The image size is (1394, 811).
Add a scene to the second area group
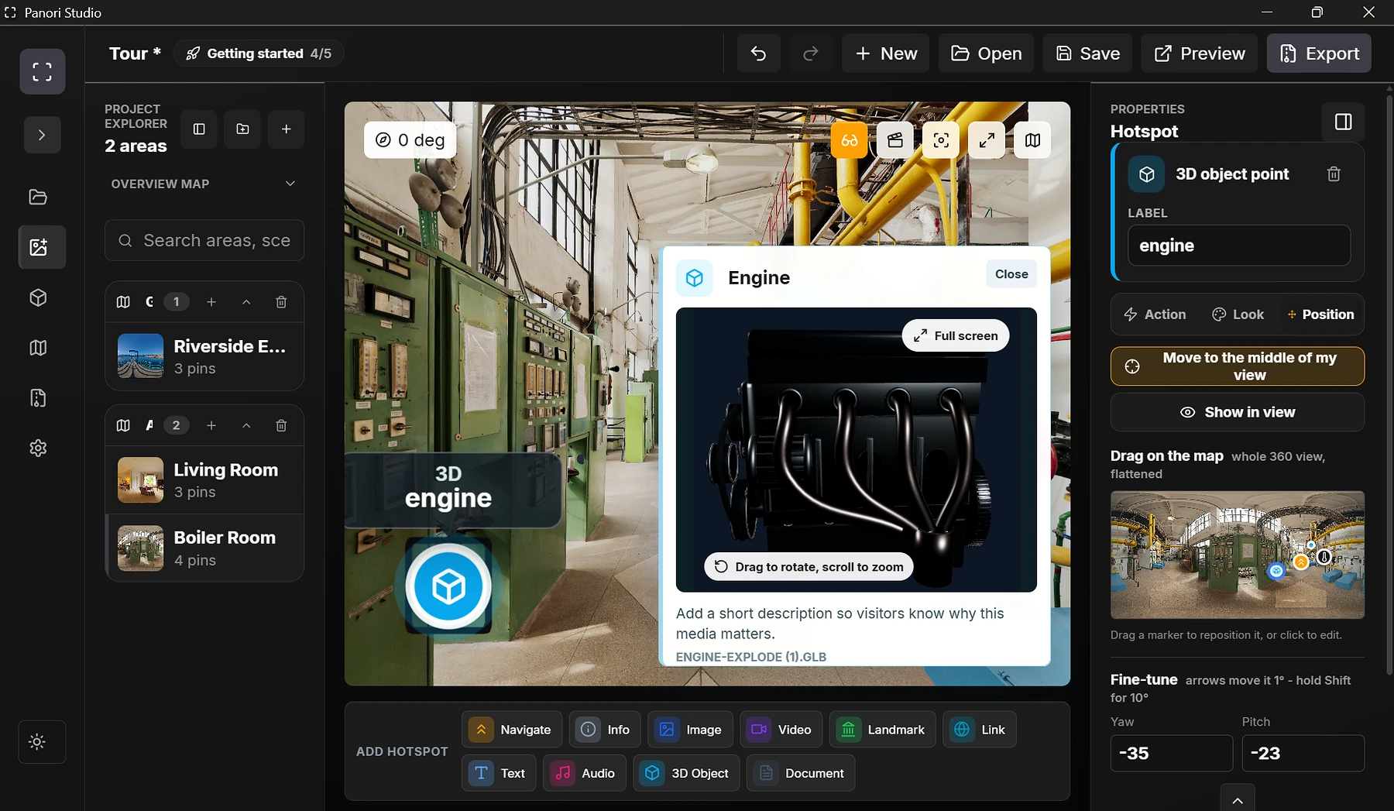pos(211,425)
